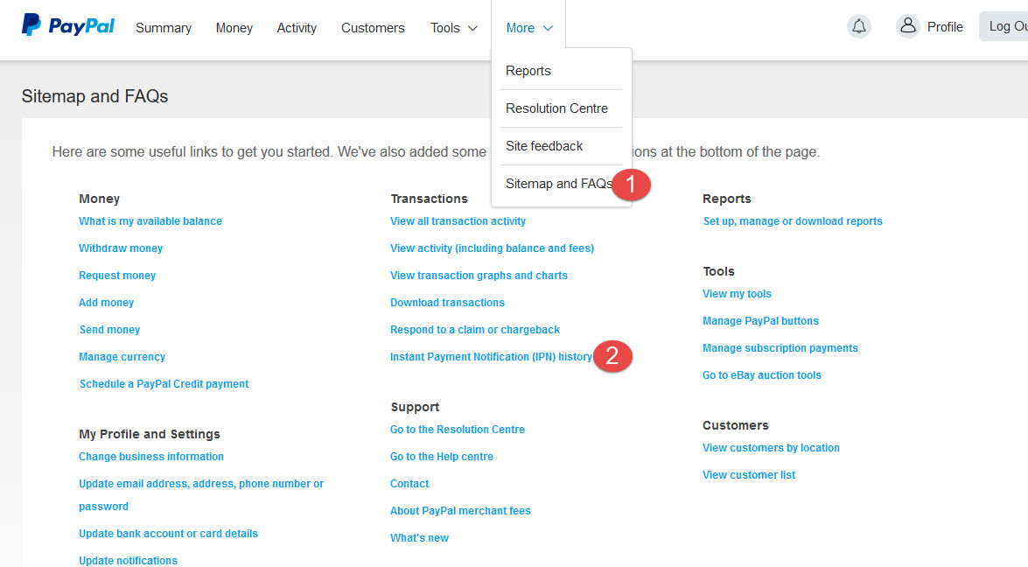This screenshot has width=1028, height=567.
Task: Click What is my available balance link
Action: tap(150, 221)
